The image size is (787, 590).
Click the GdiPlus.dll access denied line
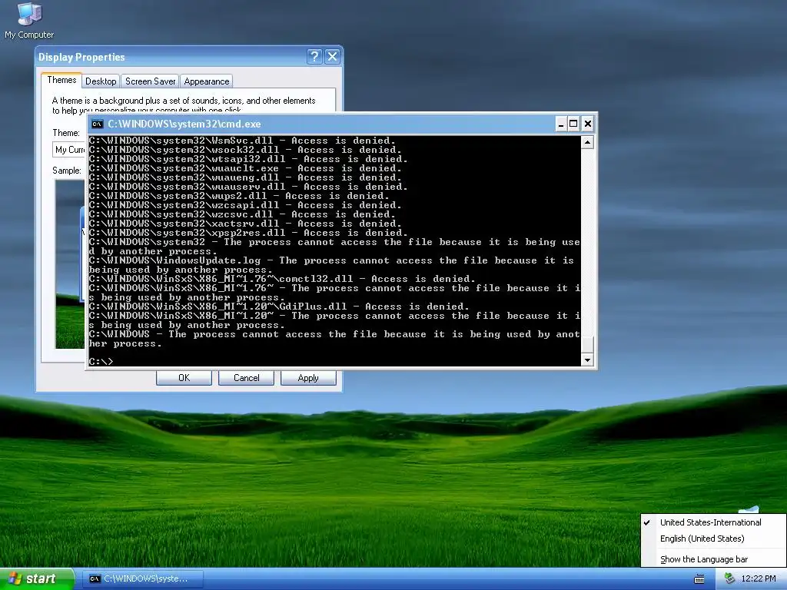279,307
